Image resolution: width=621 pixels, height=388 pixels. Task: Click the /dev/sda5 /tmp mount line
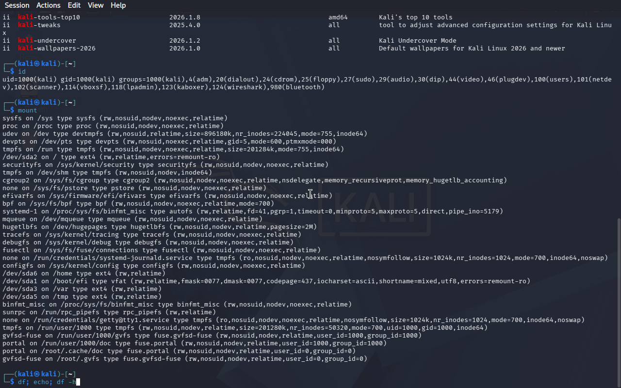pyautogui.click(x=82, y=297)
